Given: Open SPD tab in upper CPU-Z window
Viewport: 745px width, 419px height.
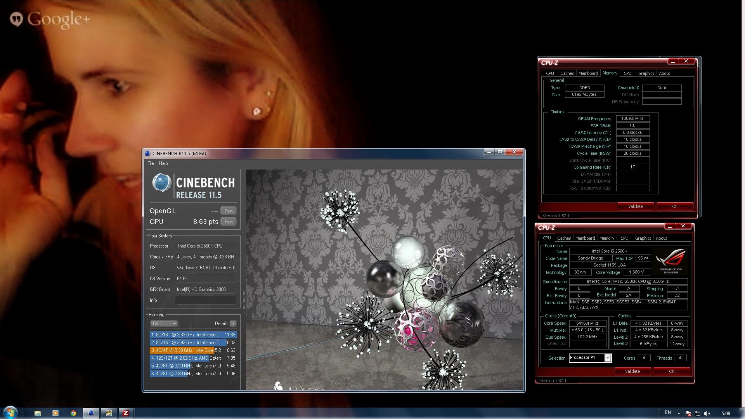Looking at the screenshot, I should 628,73.
